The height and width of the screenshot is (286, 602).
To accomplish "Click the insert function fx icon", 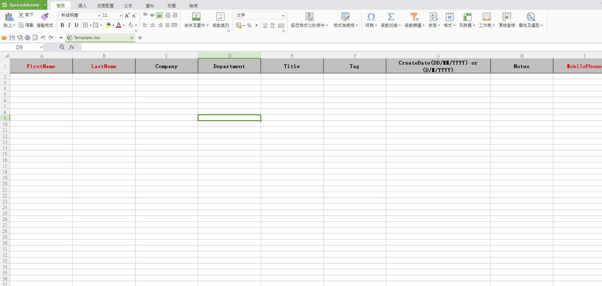I will click(72, 47).
